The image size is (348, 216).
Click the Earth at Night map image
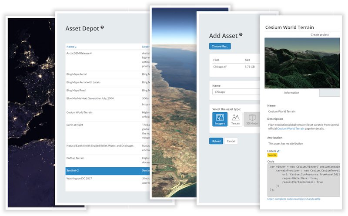31,113
